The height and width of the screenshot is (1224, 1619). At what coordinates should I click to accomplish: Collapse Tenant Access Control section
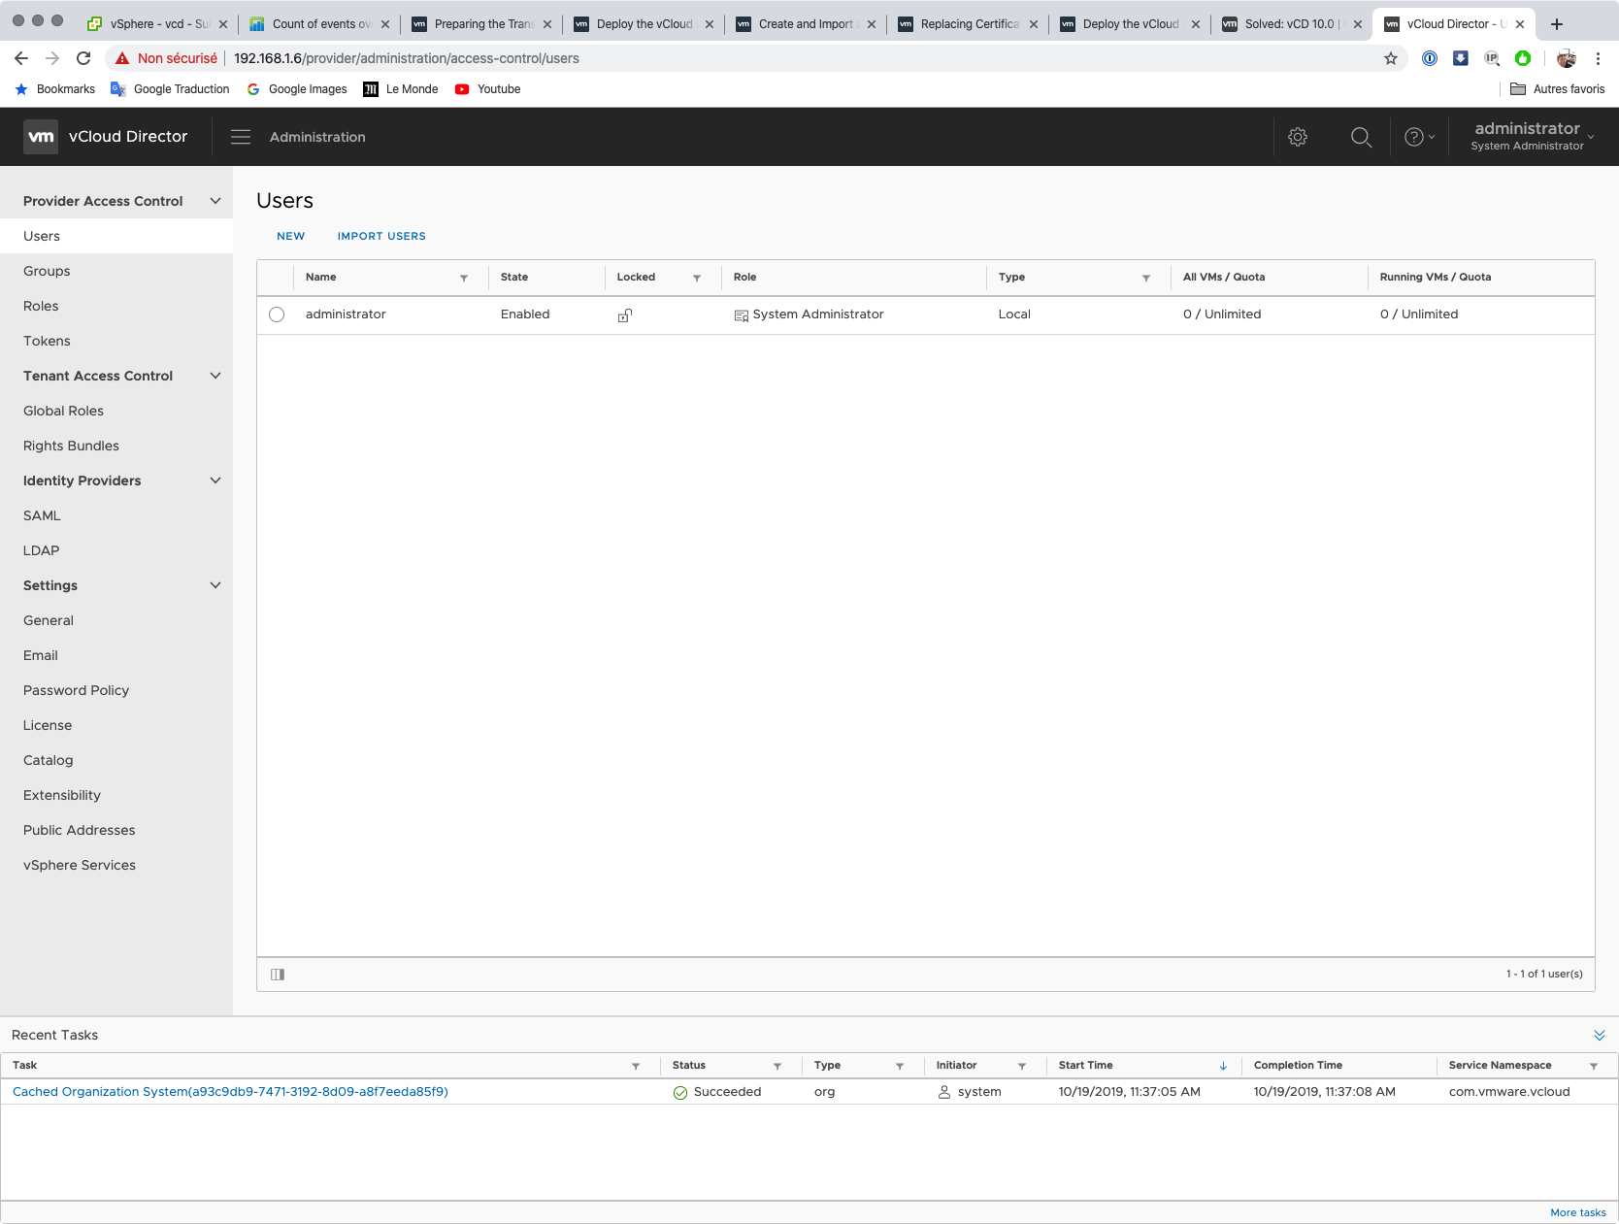click(215, 376)
